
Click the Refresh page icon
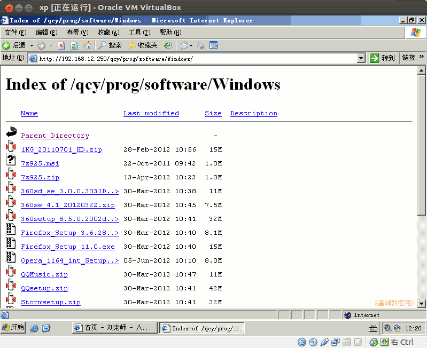click(74, 45)
